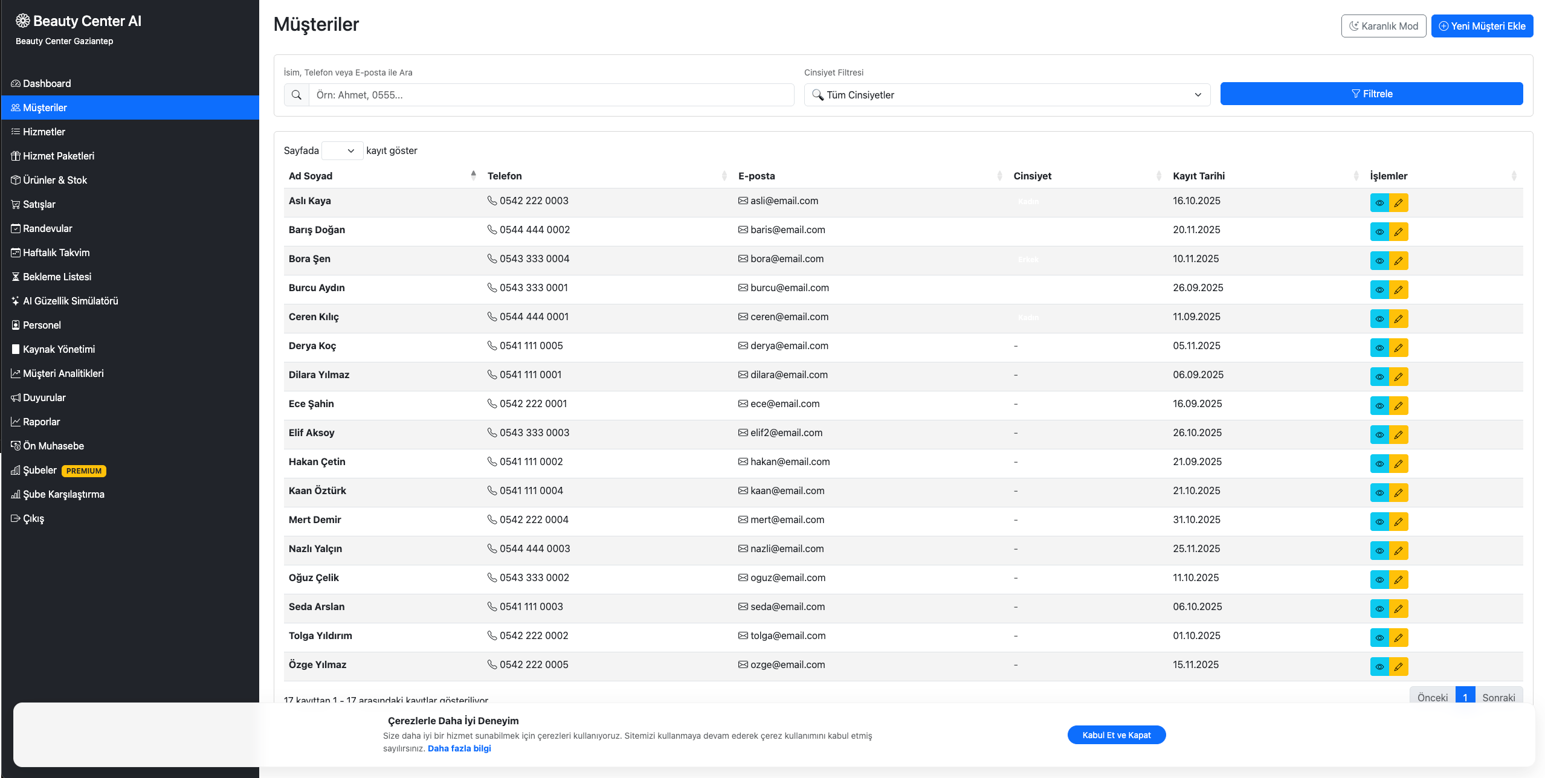Click the eye view icon for Aslı Kaya
Image resolution: width=1545 pixels, height=778 pixels.
[x=1379, y=203]
